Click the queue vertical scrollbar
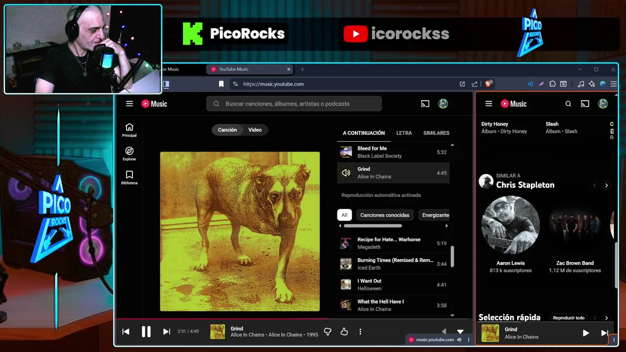This screenshot has height=352, width=626. pos(452,256)
